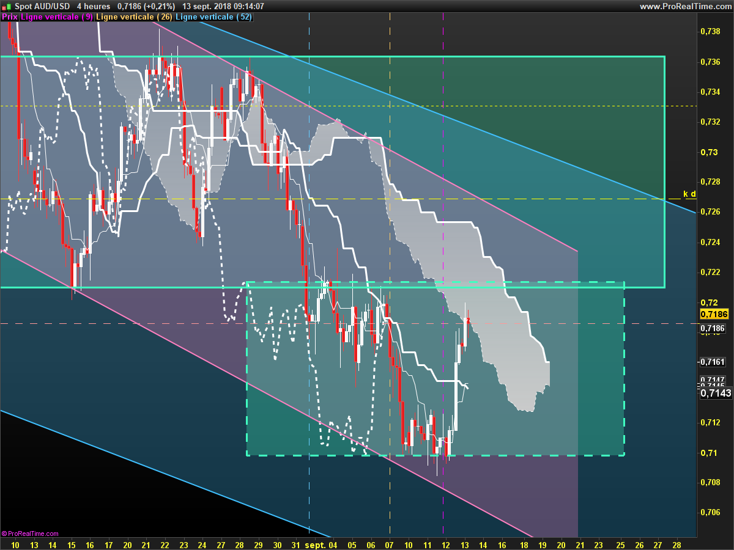Click the 0,712 price axis label
The image size is (734, 550).
(x=710, y=422)
